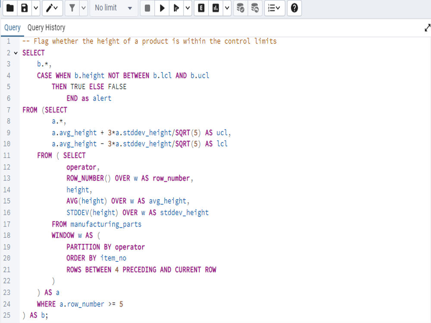
Task: Click the Explain Analyze chart icon
Action: pos(216,8)
